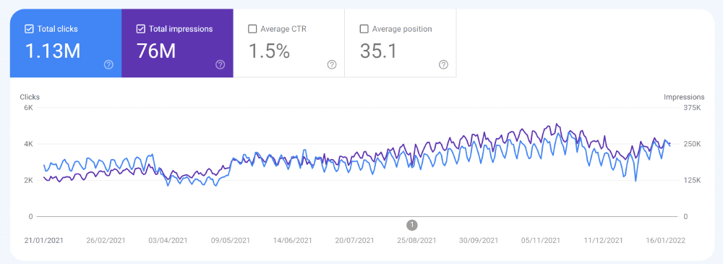Click the 1.5% average CTR value
Image resolution: width=723 pixels, height=264 pixels.
[x=269, y=51]
